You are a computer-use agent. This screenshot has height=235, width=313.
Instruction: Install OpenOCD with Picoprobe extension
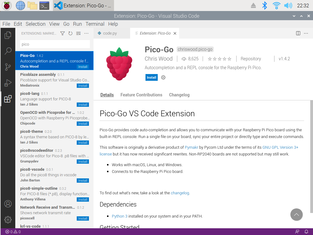point(83,124)
